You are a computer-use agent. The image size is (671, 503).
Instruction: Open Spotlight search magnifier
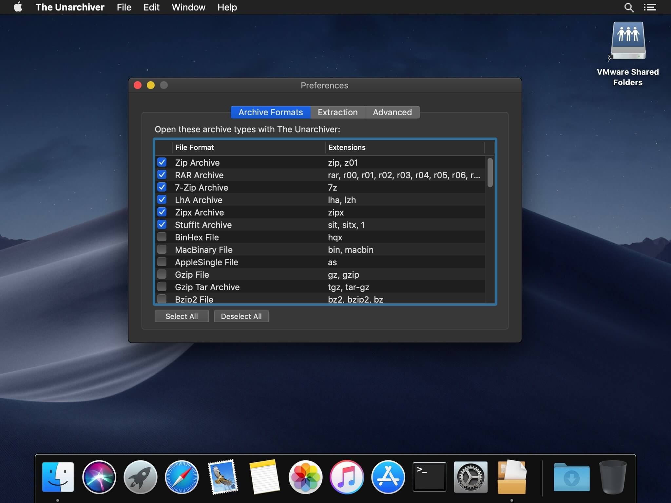pyautogui.click(x=629, y=7)
